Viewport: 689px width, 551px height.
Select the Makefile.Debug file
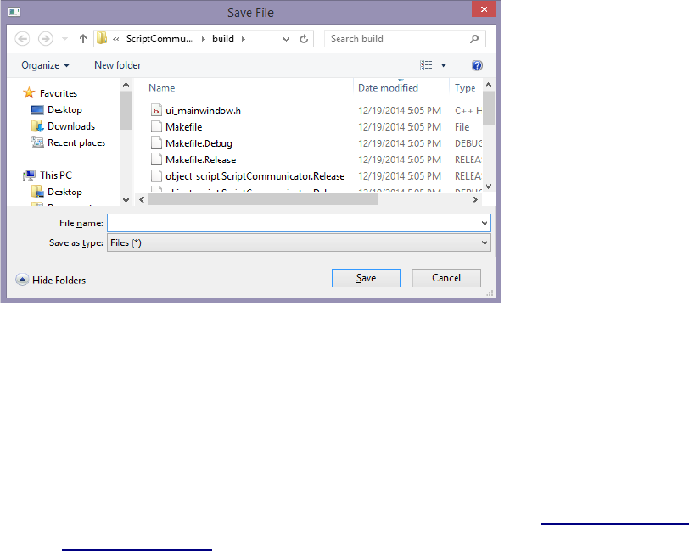pyautogui.click(x=199, y=143)
